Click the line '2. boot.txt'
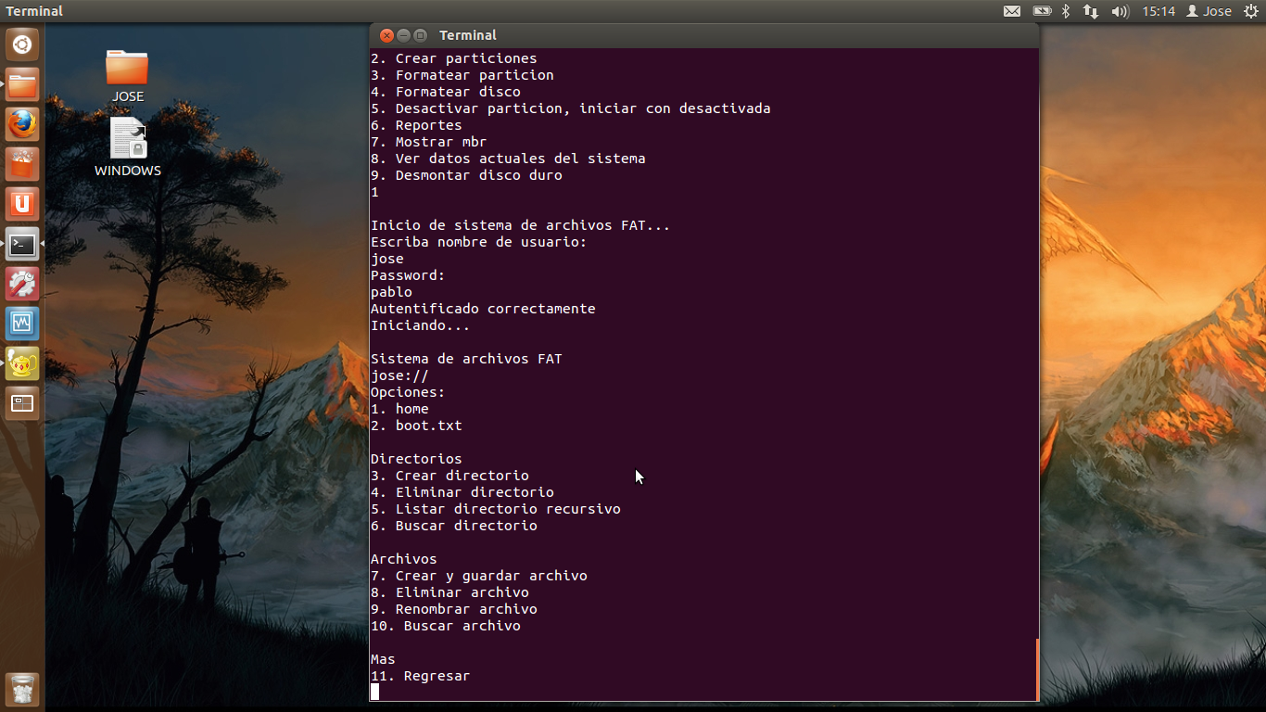 pos(416,426)
